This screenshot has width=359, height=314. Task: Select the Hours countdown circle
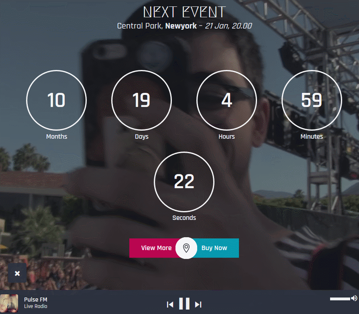pyautogui.click(x=226, y=100)
